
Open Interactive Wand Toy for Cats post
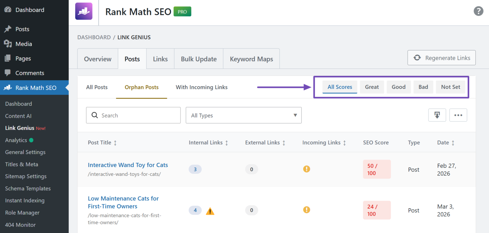coord(128,165)
